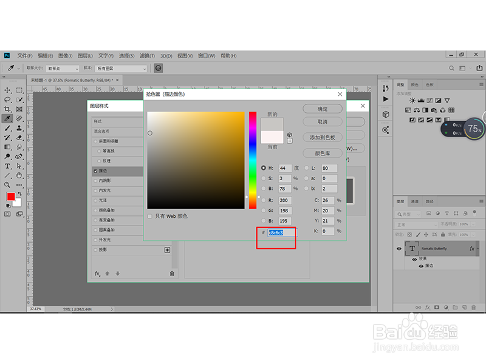The image size is (486, 364).
Task: Switch to 色板 tab
Action: point(430,85)
